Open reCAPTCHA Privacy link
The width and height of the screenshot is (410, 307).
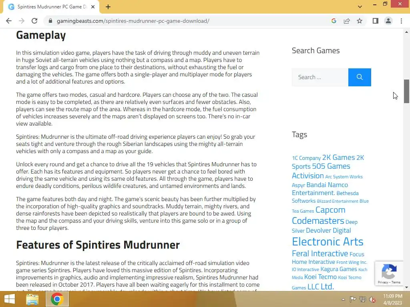(x=383, y=282)
